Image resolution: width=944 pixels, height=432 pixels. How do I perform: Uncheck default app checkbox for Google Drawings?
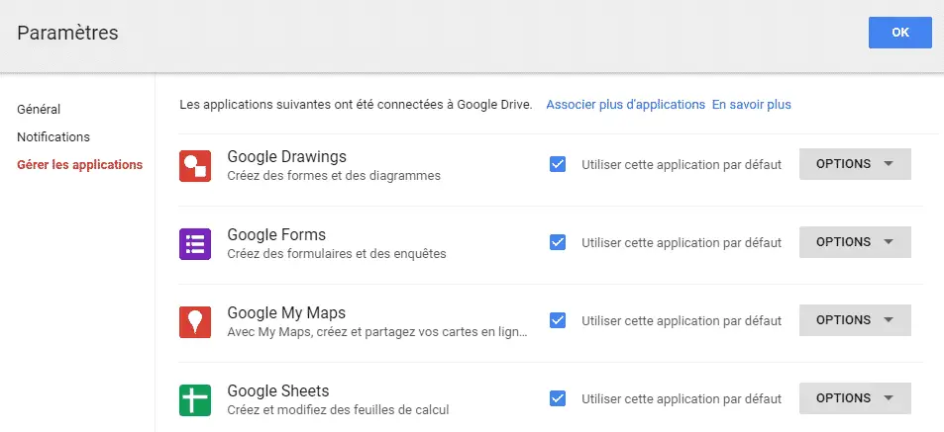[x=558, y=164]
